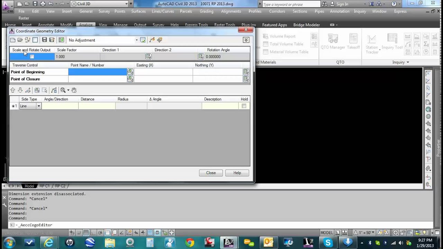
Task: Open the Inquiry Tool in ribbon
Action: 392,42
